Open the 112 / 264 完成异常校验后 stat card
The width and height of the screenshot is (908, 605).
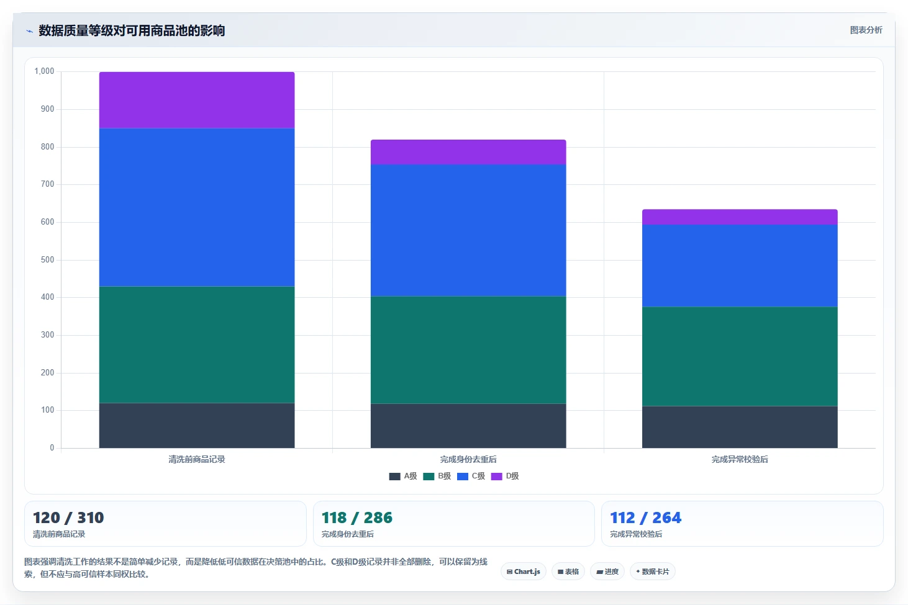point(742,524)
